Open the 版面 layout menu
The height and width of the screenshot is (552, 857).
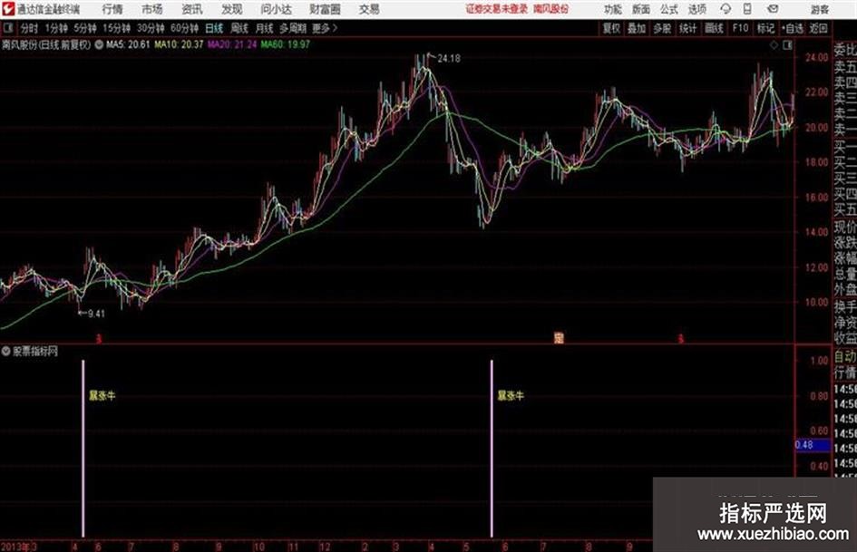click(640, 9)
